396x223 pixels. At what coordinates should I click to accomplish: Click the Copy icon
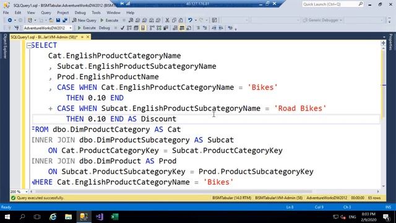click(x=174, y=20)
